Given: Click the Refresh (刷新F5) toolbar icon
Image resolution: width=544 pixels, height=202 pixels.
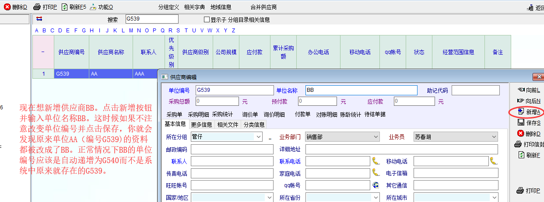Looking at the screenshot, I should (65, 7).
